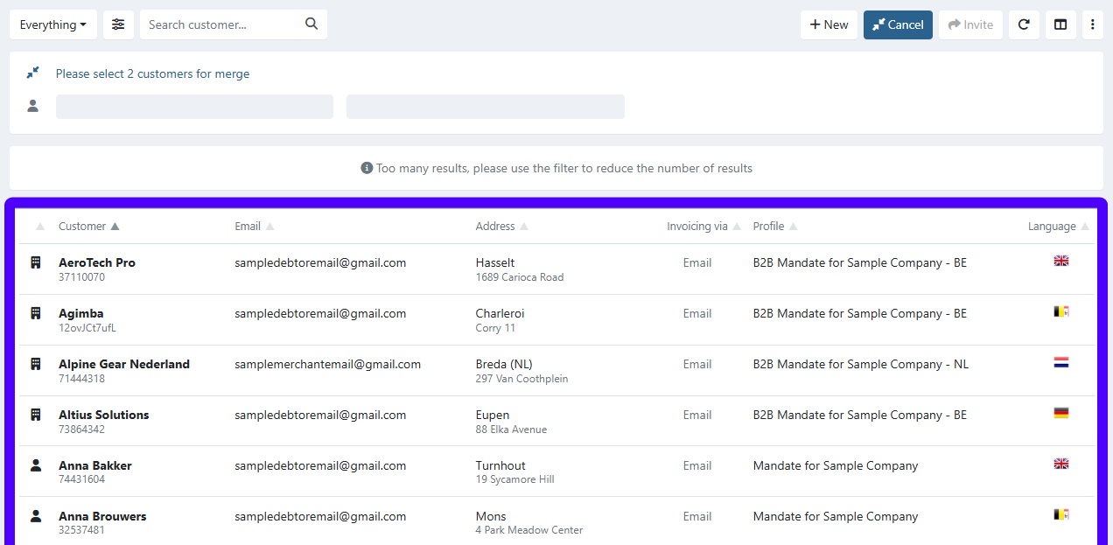Screen dimensions: 1113x545
Task: Click into the Search customer field
Action: pos(223,24)
